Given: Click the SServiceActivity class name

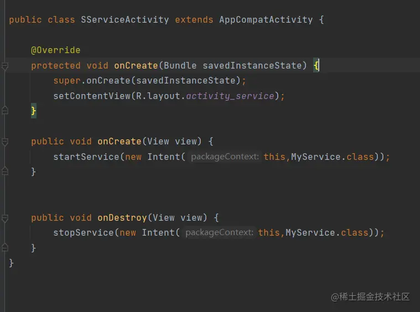Looking at the screenshot, I should [x=125, y=19].
